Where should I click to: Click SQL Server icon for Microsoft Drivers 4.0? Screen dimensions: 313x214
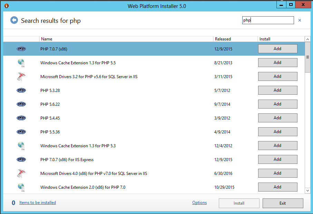pyautogui.click(x=21, y=174)
